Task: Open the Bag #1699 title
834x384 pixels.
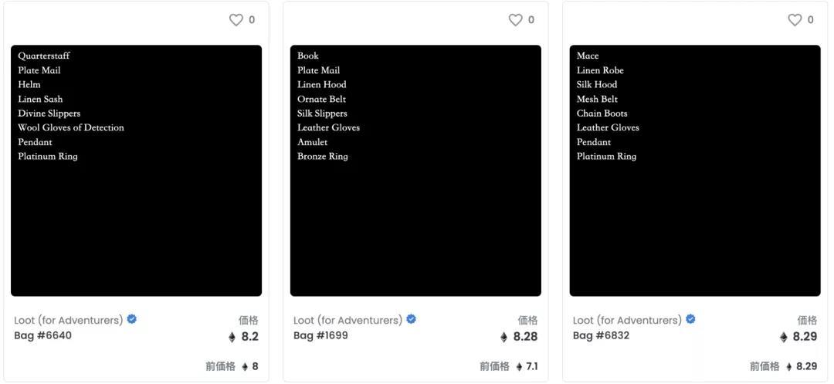Action: point(320,335)
